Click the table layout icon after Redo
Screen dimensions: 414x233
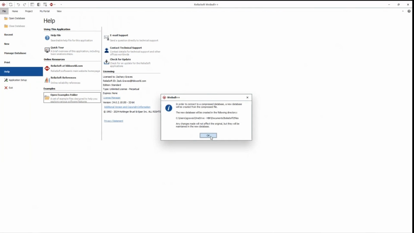coord(32,5)
